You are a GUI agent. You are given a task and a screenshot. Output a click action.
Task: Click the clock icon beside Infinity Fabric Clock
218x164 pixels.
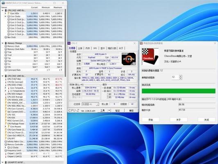(6, 141)
